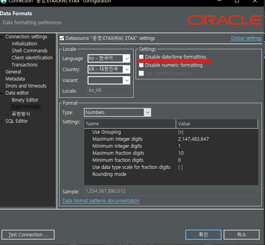Select Data editor tree item
Screen dimensions: 265x245
17,93
